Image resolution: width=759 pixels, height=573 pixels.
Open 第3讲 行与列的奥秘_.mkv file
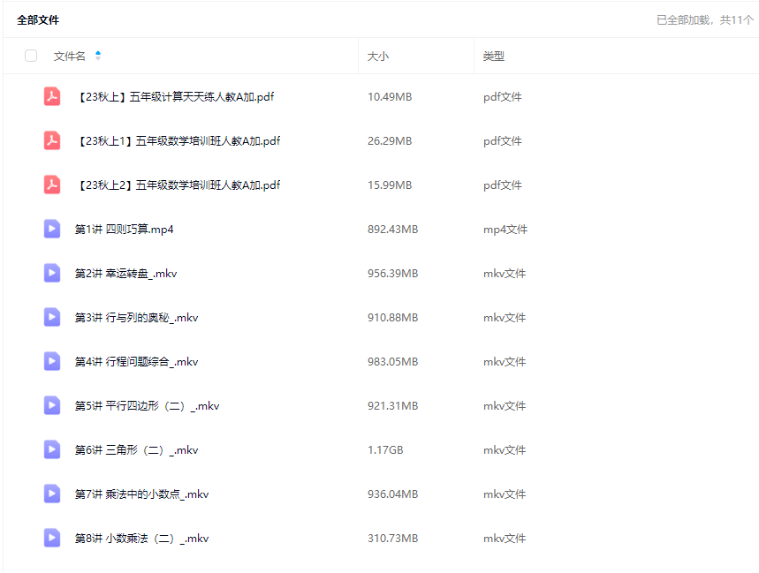(x=136, y=318)
